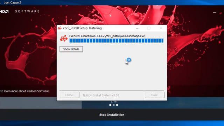This screenshot has width=224, height=126.
Task: Click the Execute path text line
Action: (107, 36)
